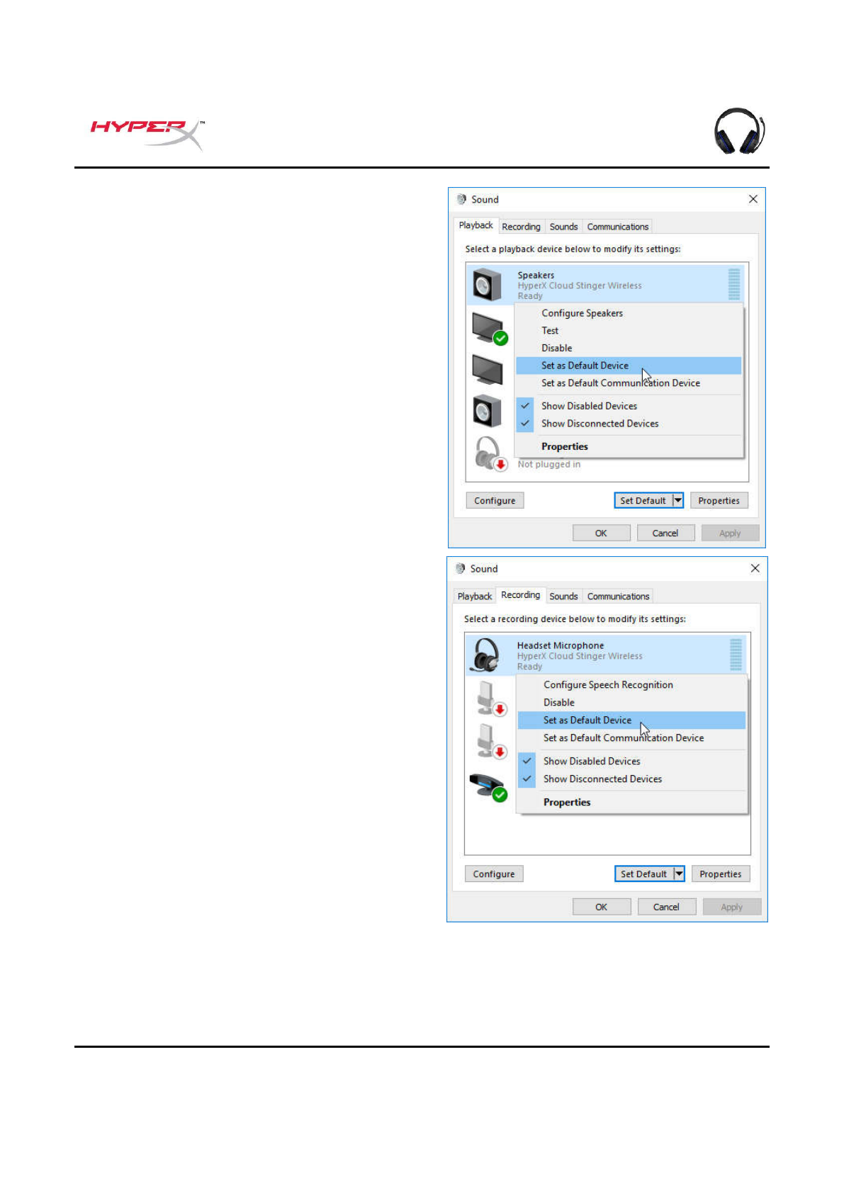Choose Disable in the Playback context menu

pyautogui.click(x=629, y=348)
